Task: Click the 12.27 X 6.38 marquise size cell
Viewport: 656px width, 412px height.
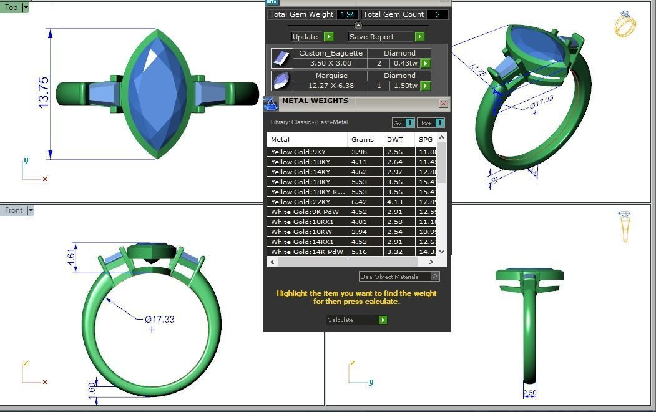Action: click(x=331, y=86)
